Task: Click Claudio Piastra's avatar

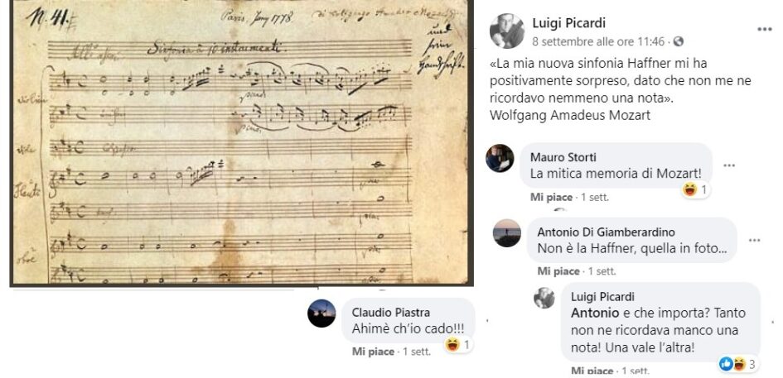Action: tap(321, 313)
